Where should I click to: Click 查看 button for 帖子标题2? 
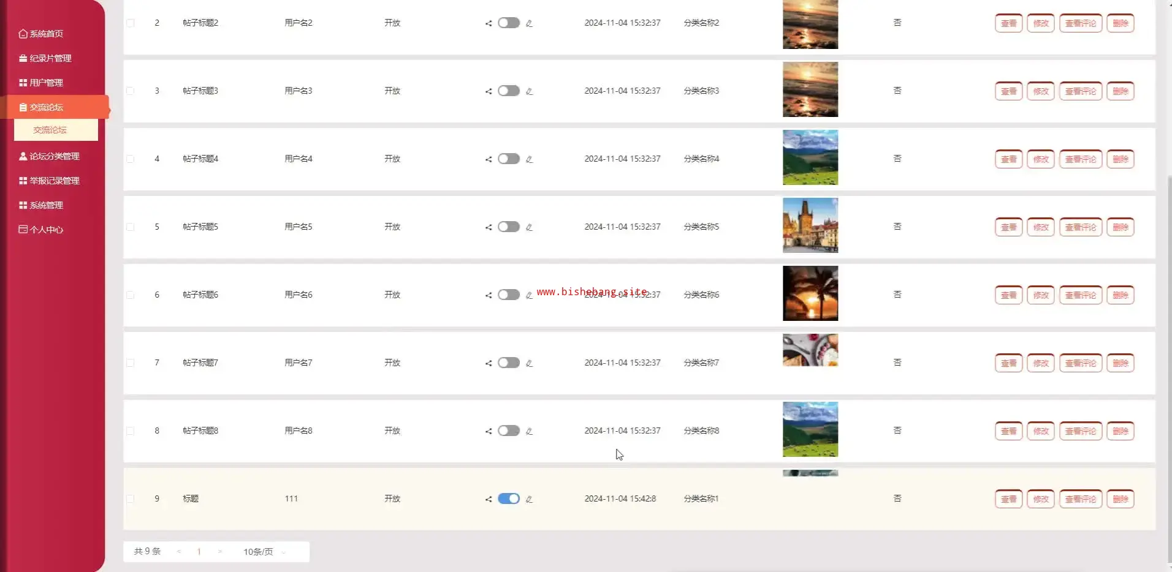1008,23
